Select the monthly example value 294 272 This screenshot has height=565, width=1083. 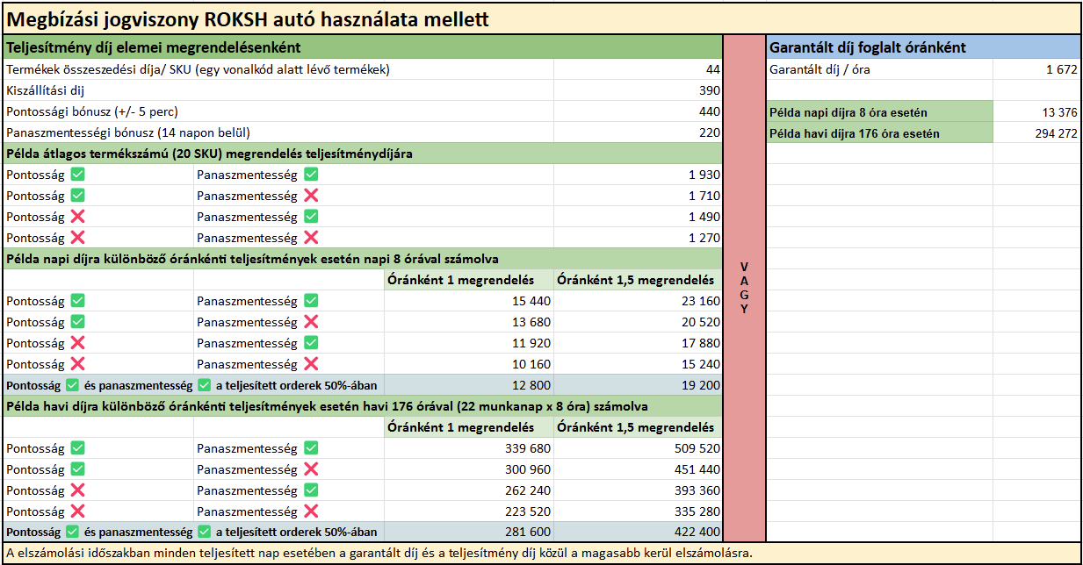pos(1036,133)
